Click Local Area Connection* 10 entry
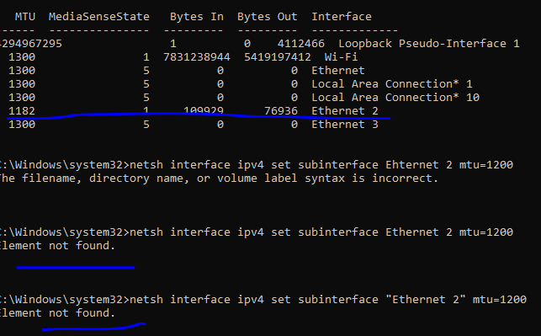The image size is (541, 336). pyautogui.click(x=395, y=98)
